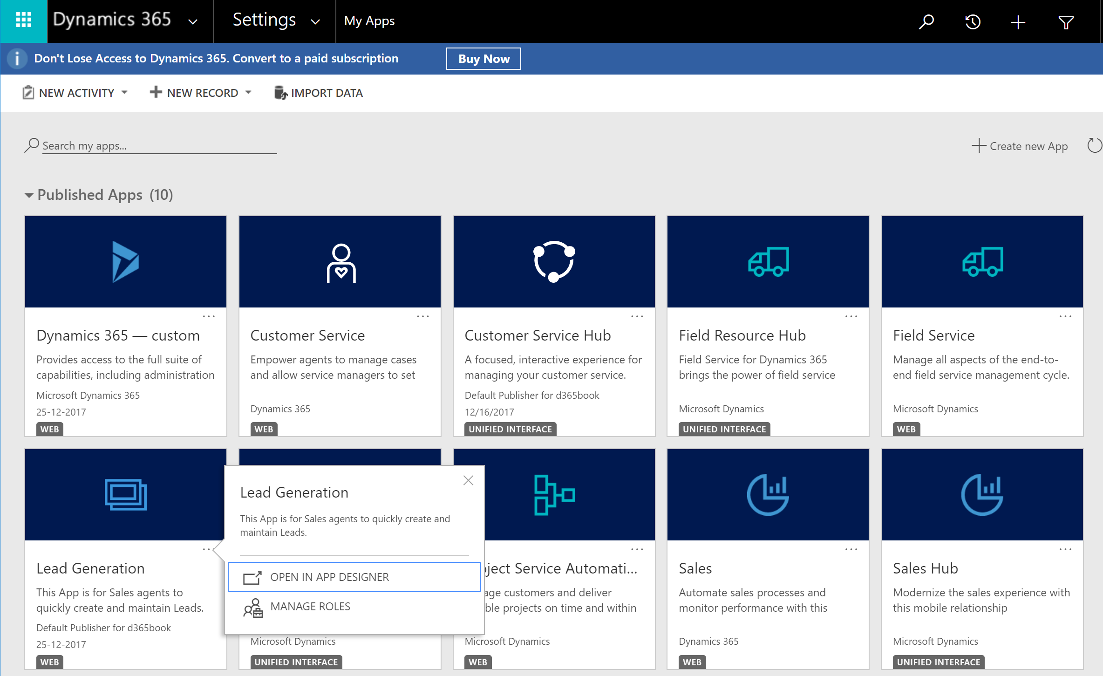Open more options on Dynamics 365 custom tile
The image size is (1103, 676).
(x=209, y=316)
